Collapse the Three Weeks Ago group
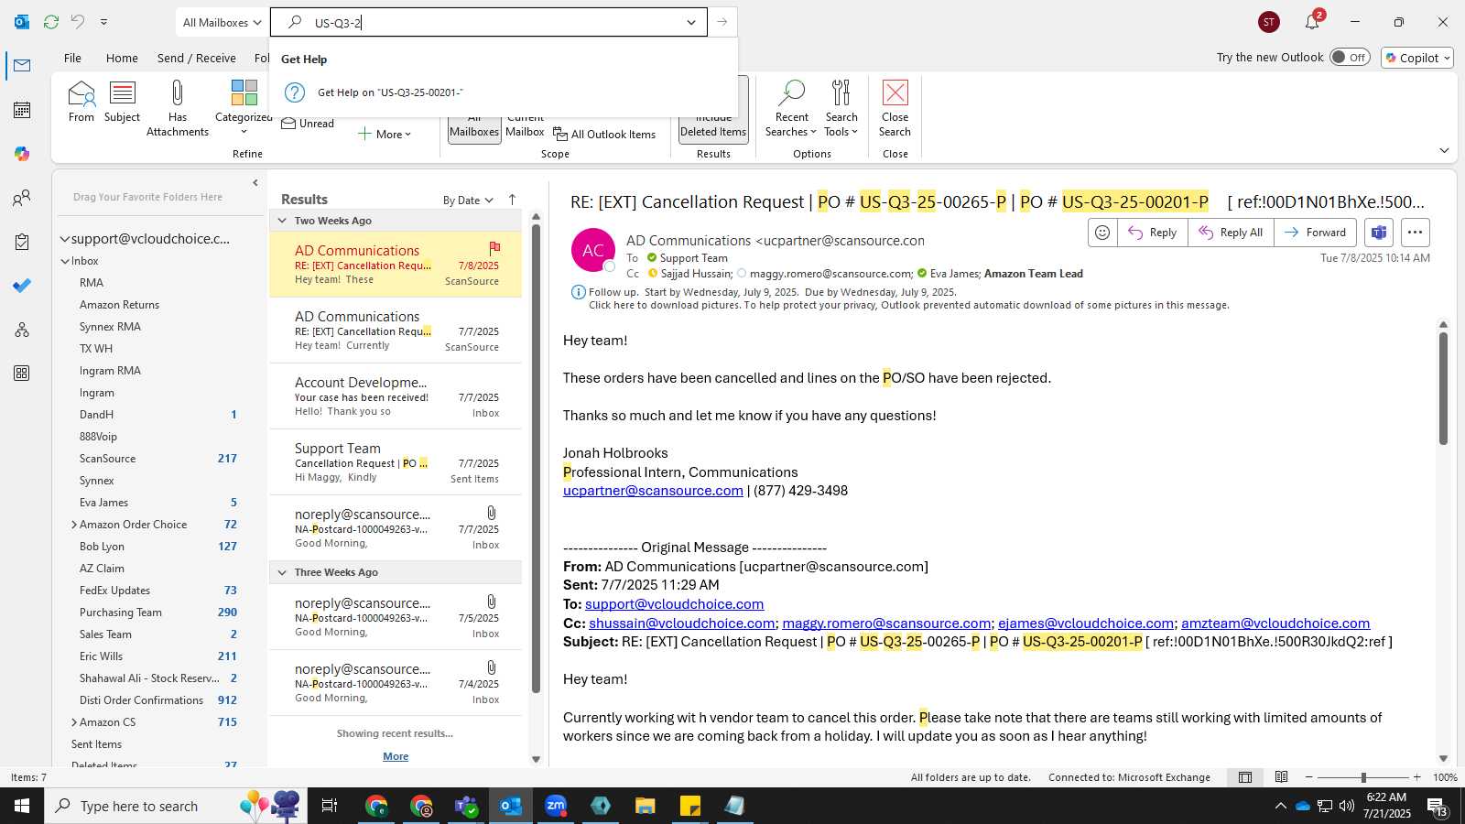 coord(282,572)
